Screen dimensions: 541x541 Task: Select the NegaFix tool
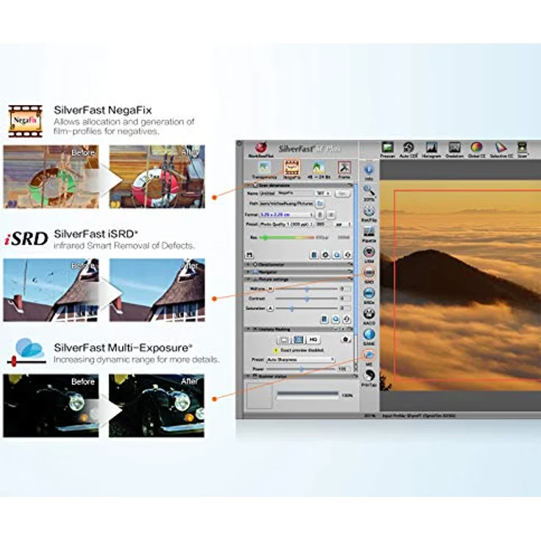(x=292, y=168)
